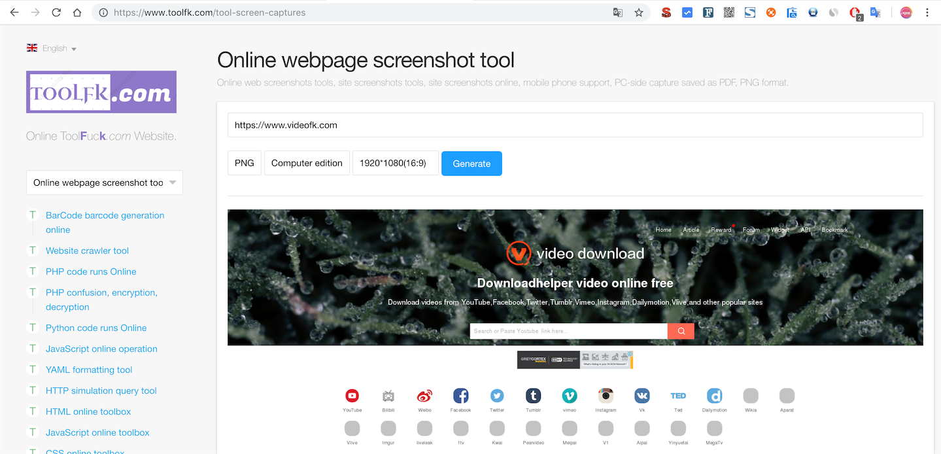Open the 1920*1080(16:9) resolution dropdown
Screen dimensions: 941x454
click(x=395, y=163)
